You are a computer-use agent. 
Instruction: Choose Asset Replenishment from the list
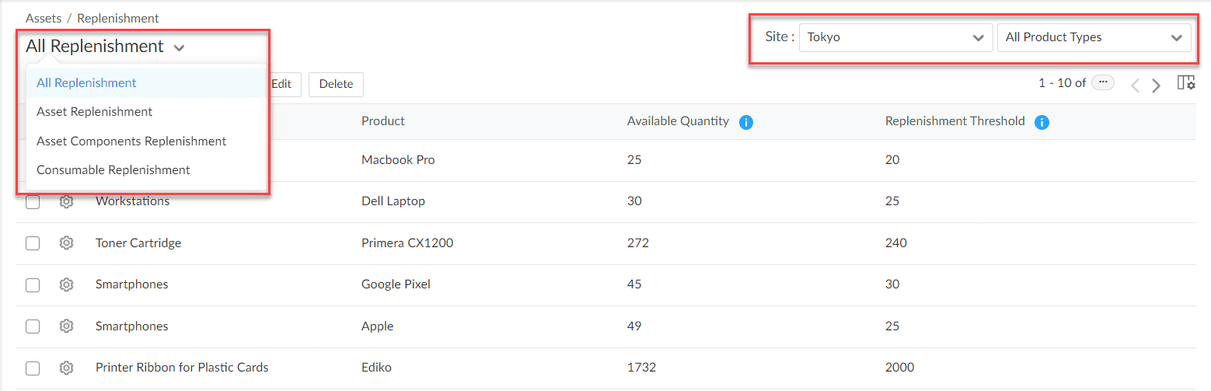(95, 112)
